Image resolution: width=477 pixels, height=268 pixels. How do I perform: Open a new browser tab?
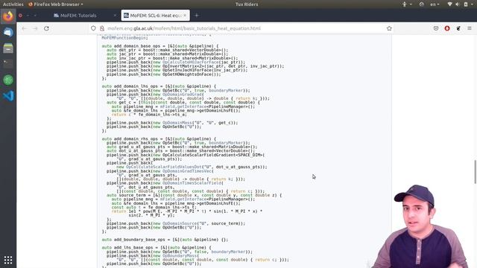pos(197,15)
